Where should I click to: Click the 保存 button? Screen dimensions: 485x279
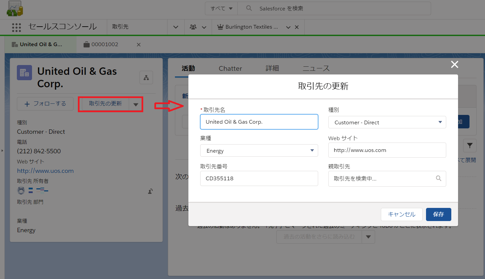pyautogui.click(x=438, y=214)
